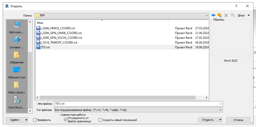Image resolution: width=256 pixels, height=127 pixels.
Task: Click the blue back arrow icon
Action: coord(214,15)
